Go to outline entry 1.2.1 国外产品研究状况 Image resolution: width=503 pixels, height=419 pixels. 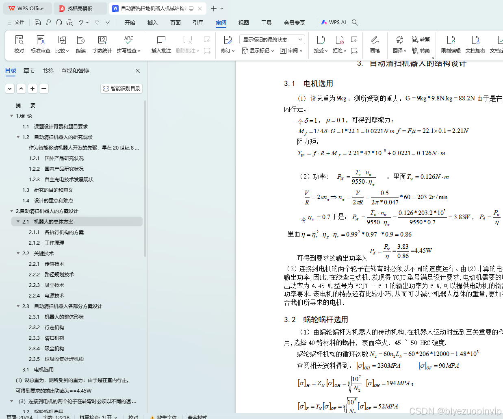tap(56, 158)
